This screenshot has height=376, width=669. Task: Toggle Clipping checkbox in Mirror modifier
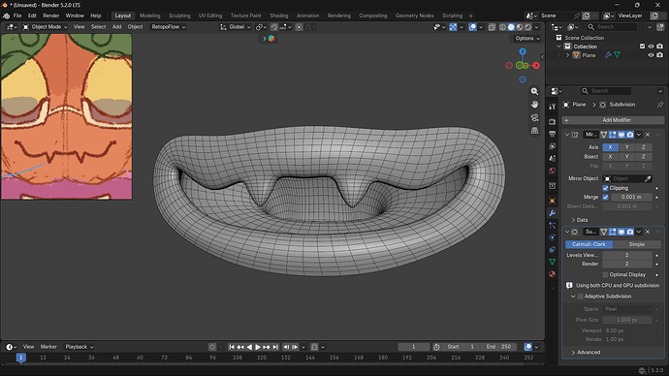pos(605,188)
